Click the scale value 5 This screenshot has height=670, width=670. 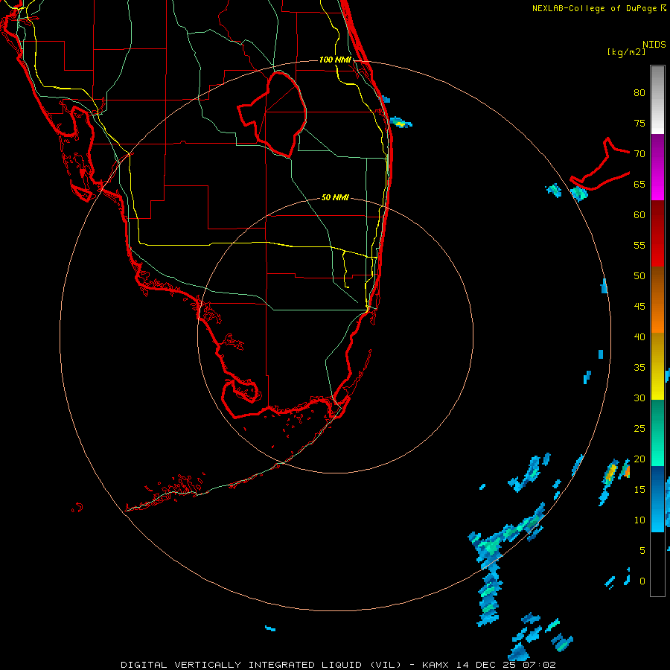642,551
